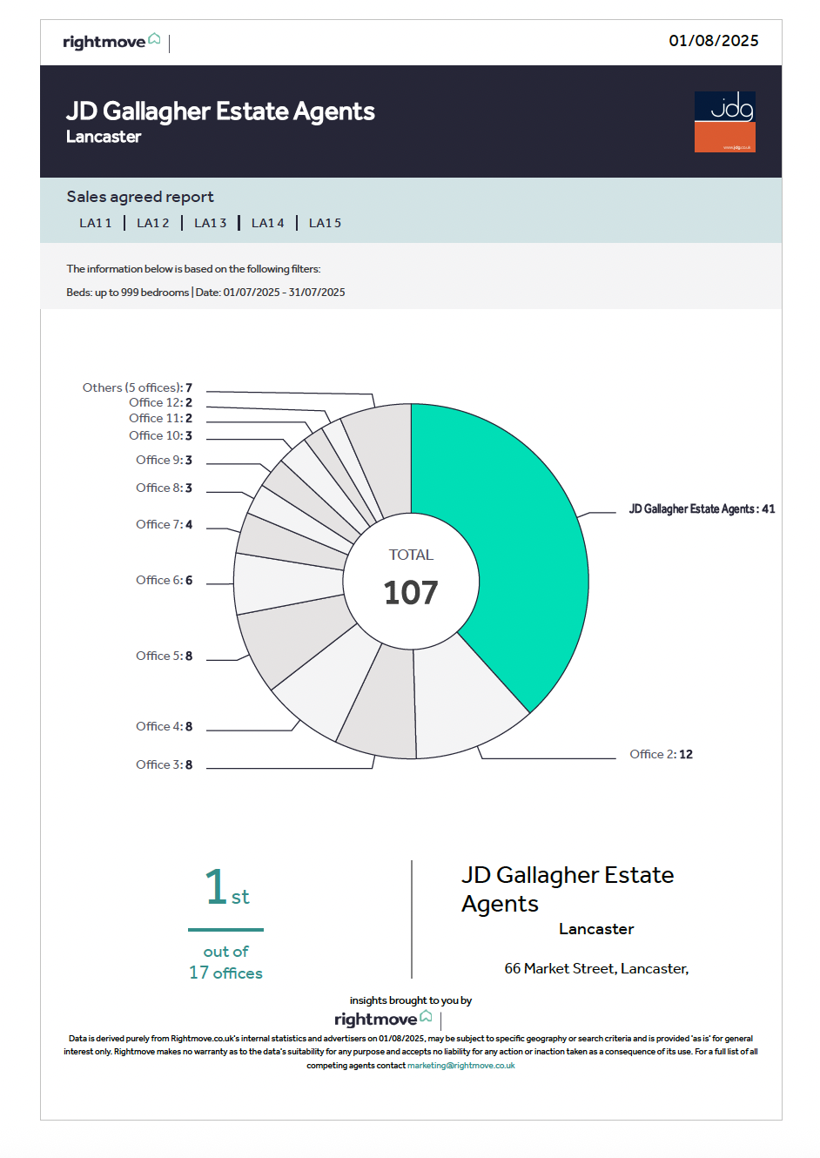Click the 'Office 4: 8' chart label
The width and height of the screenshot is (820, 1158).
click(165, 726)
